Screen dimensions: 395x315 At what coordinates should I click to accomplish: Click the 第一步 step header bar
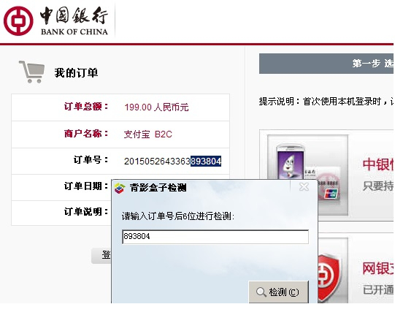[326, 64]
